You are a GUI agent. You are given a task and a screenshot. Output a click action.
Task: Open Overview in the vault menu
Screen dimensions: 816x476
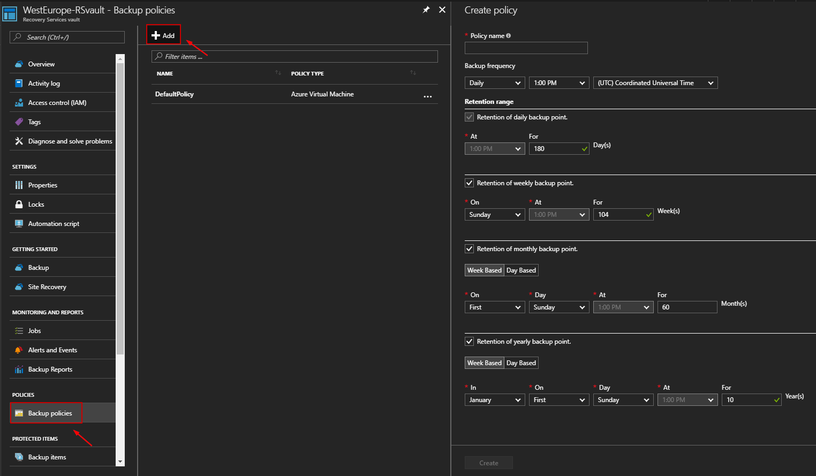63,64
